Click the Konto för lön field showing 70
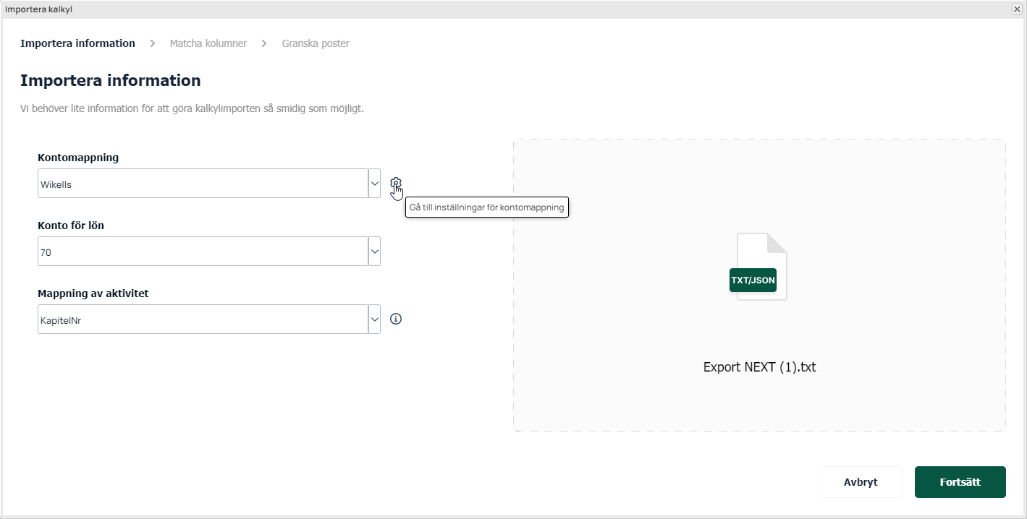 tap(203, 252)
